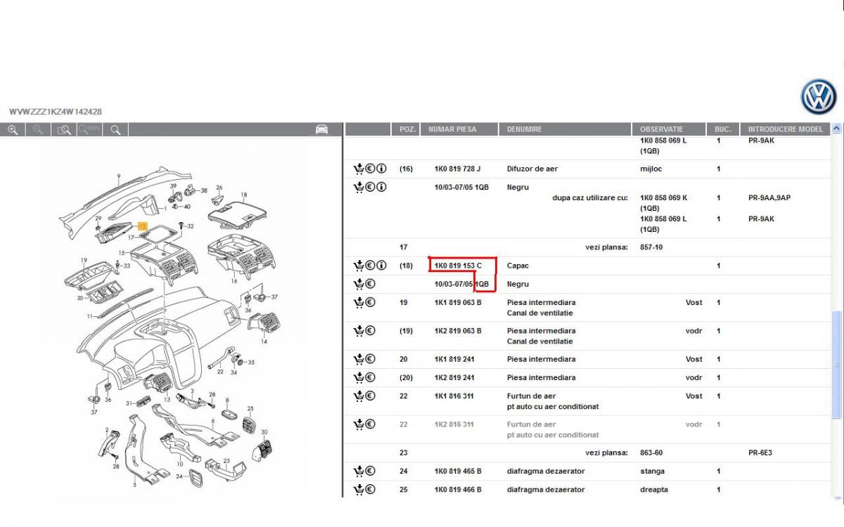
Task: Add part 1K0 819 728 J to cart
Action: (358, 169)
